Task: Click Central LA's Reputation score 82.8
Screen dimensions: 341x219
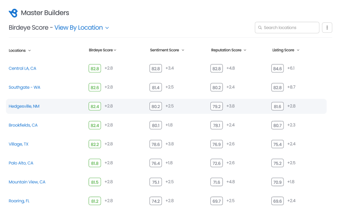Action: tap(217, 68)
